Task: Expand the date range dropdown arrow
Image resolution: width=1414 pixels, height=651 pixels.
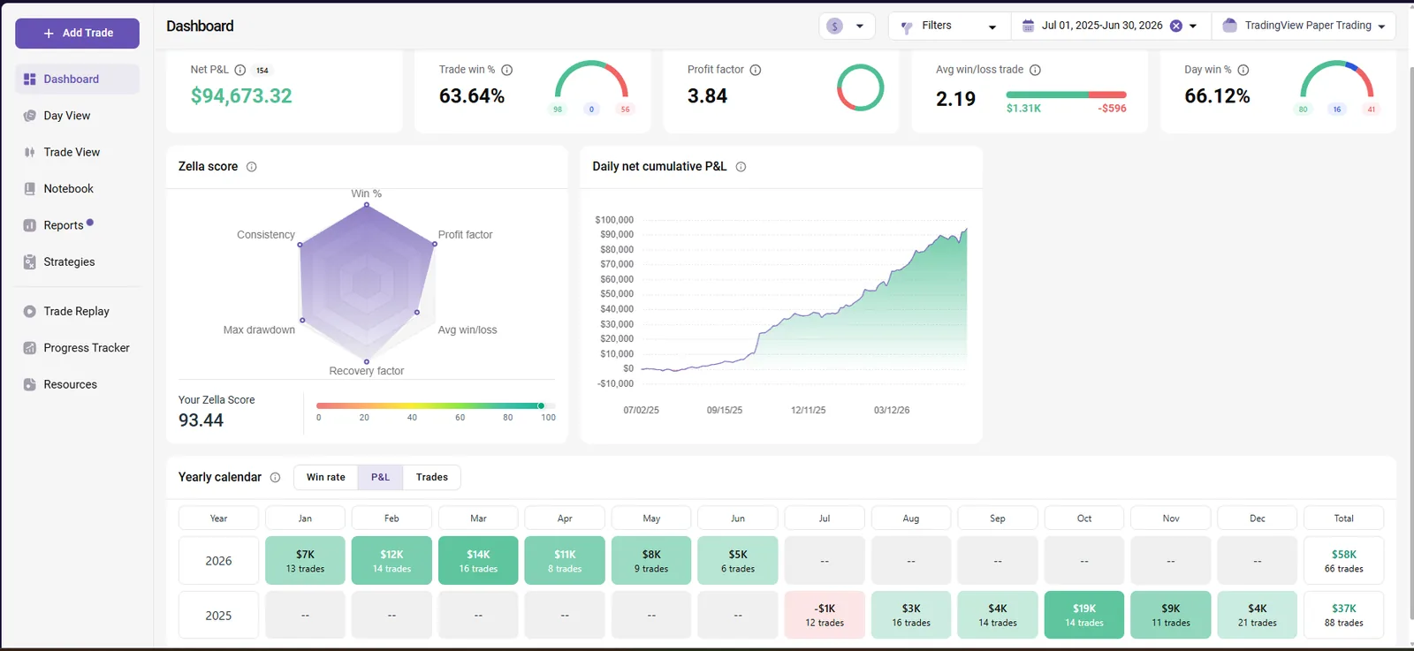Action: (1193, 26)
